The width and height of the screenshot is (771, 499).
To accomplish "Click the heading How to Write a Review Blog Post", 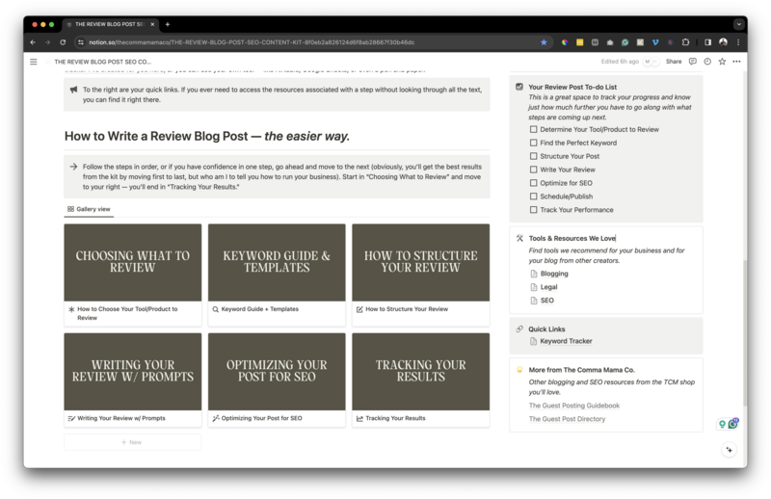I will (206, 136).
